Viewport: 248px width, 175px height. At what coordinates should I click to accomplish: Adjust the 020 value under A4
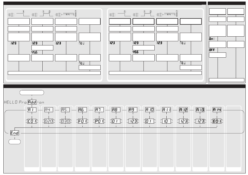point(49,121)
